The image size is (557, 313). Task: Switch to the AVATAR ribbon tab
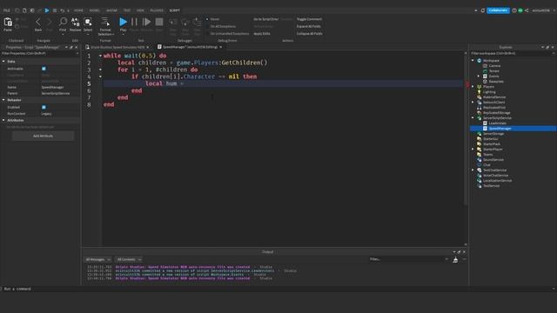[111, 10]
